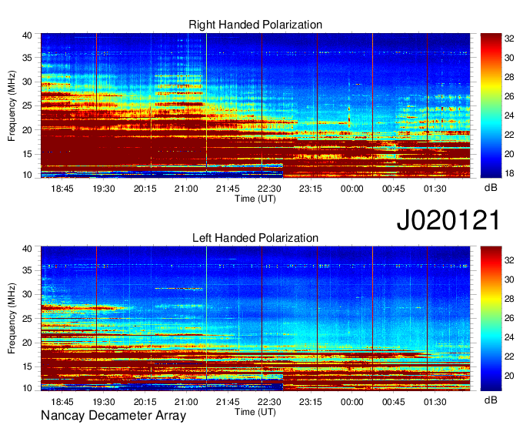Click the Left Handed Polarization title
523x425 pixels.
(255, 238)
